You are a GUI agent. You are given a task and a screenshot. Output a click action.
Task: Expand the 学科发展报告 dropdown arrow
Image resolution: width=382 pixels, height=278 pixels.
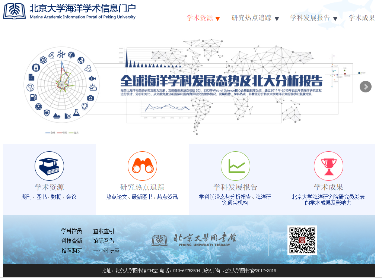[335, 19]
